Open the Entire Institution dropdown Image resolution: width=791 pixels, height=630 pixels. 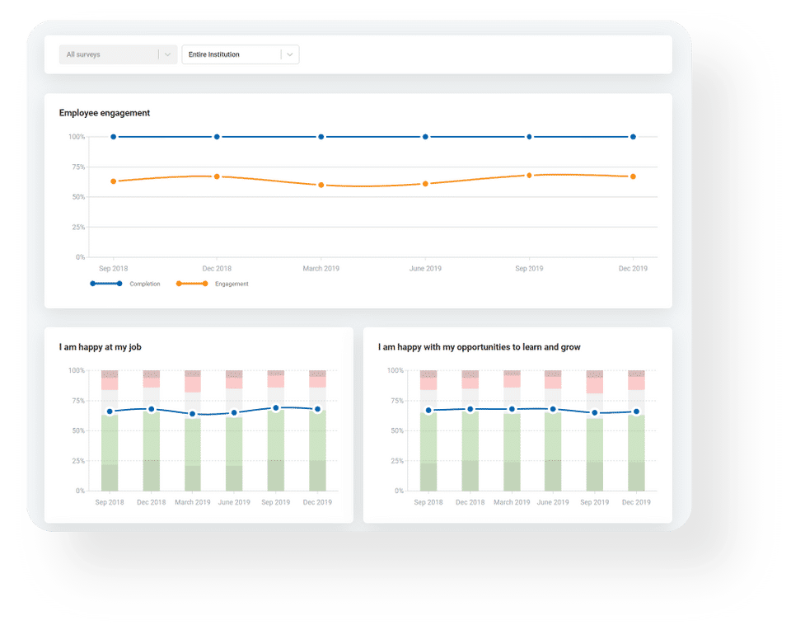240,54
